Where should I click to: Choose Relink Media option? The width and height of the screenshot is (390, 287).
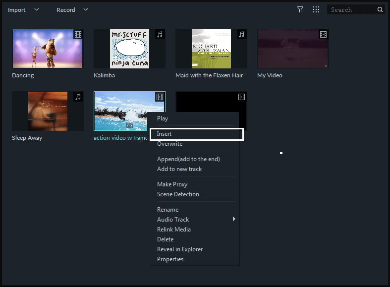pos(174,230)
